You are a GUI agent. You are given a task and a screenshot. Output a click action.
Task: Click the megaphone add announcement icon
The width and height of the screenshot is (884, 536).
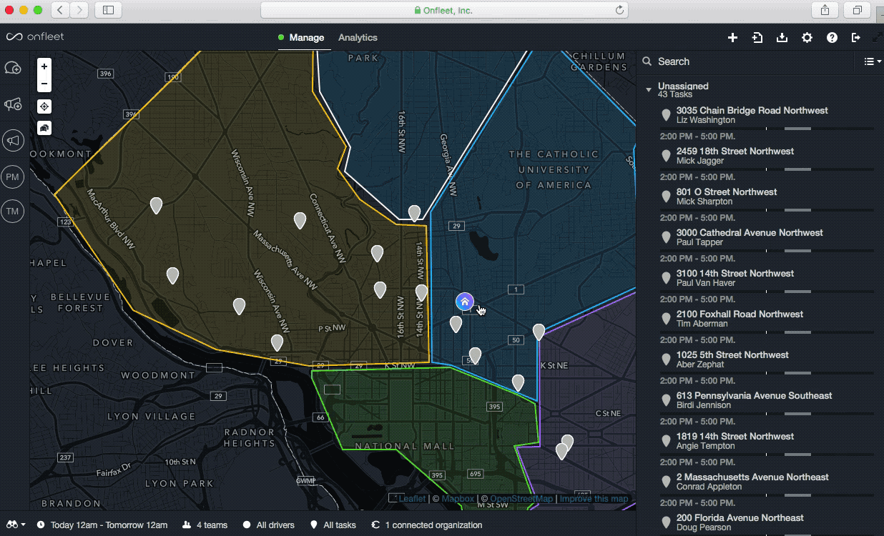click(x=13, y=105)
